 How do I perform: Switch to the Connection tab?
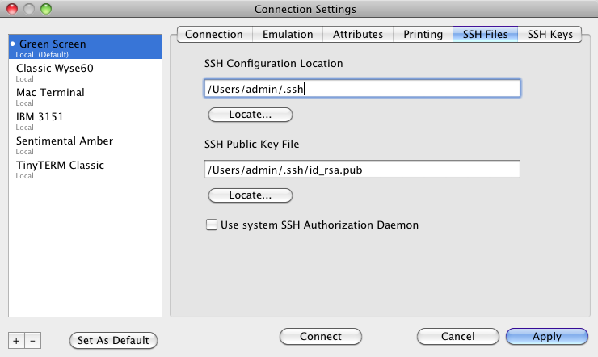(213, 35)
